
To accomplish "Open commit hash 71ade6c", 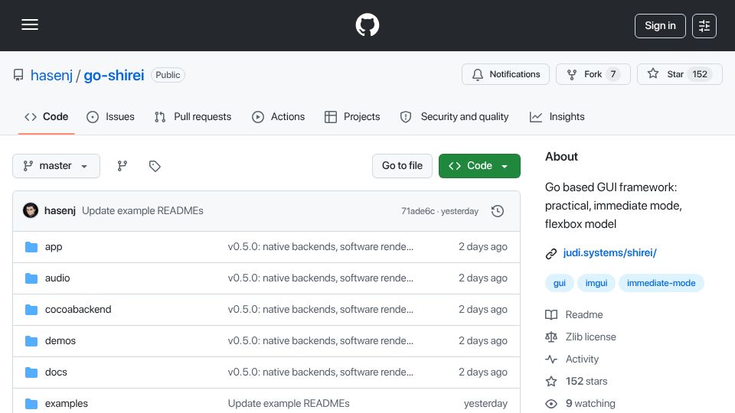I will 418,211.
